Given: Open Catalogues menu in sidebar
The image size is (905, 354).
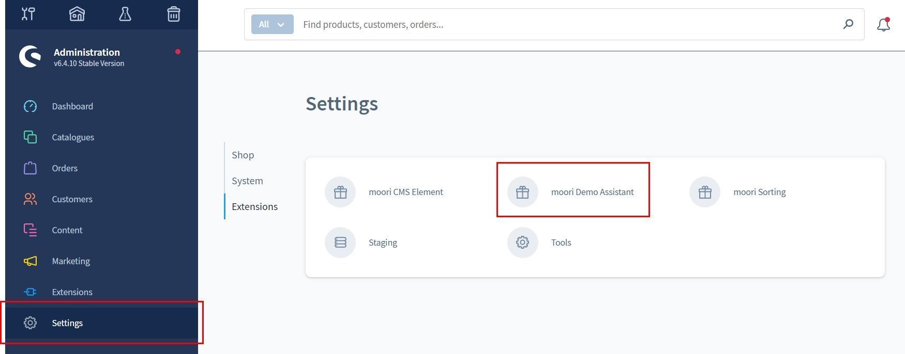Looking at the screenshot, I should pyautogui.click(x=73, y=137).
